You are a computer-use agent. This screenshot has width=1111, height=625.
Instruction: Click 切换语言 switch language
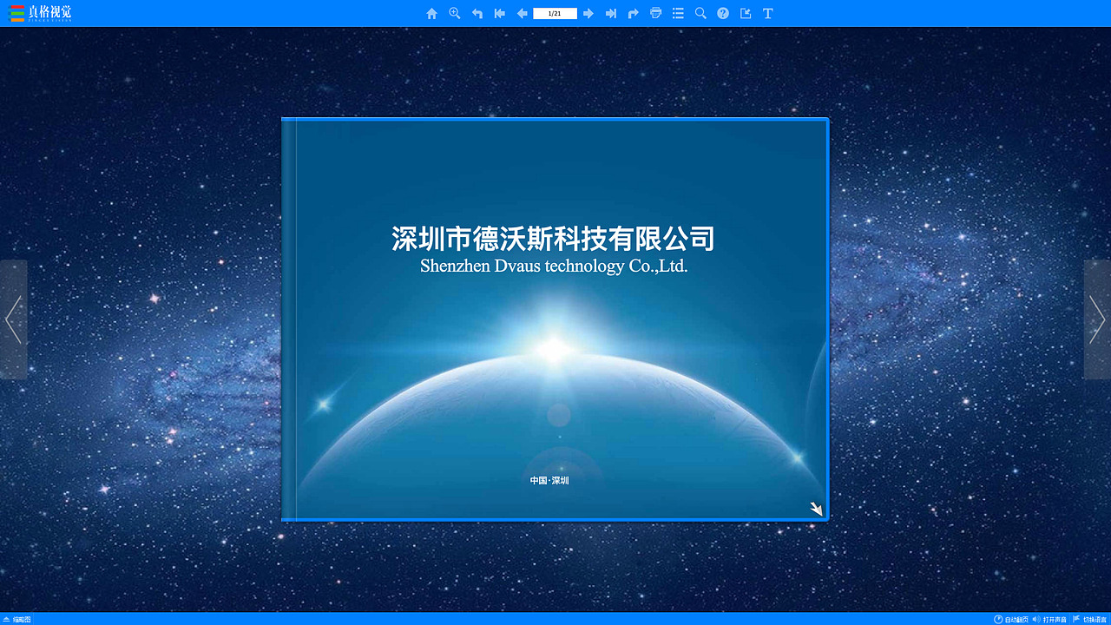(x=1091, y=619)
